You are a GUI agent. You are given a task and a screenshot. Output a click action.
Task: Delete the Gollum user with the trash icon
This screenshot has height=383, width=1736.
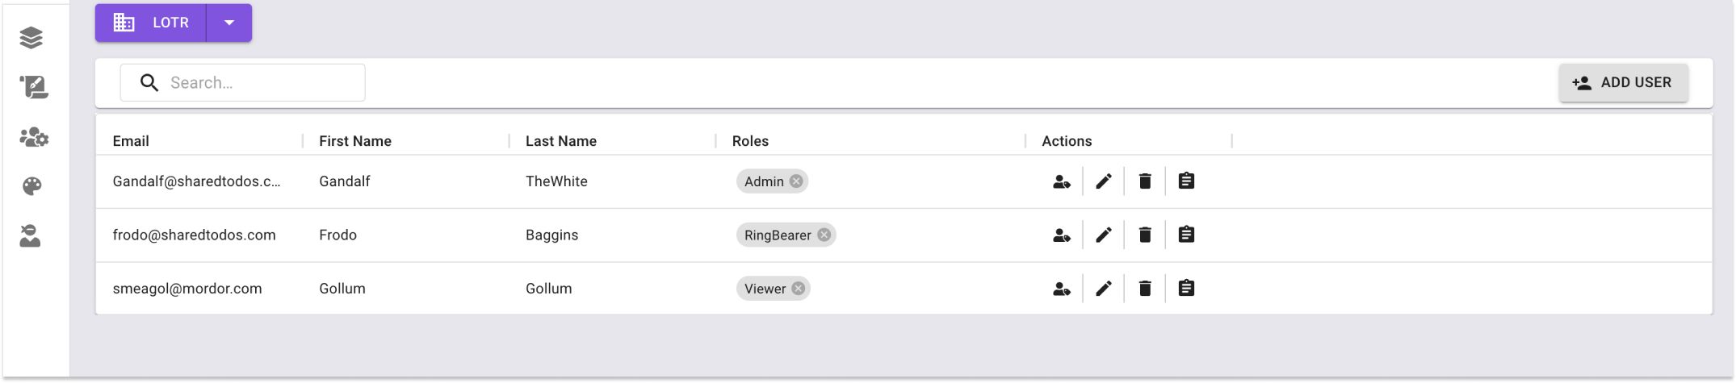(x=1144, y=288)
